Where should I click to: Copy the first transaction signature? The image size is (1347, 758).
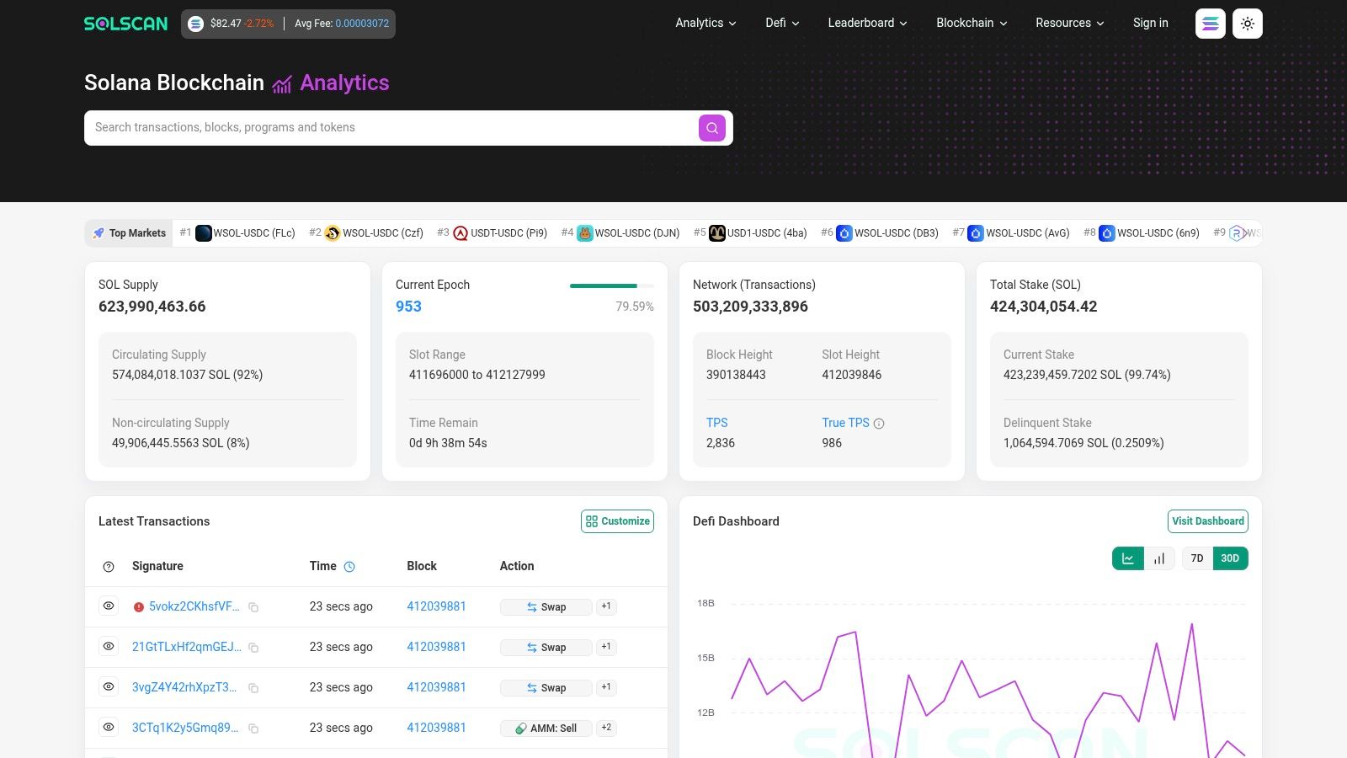pyautogui.click(x=254, y=606)
